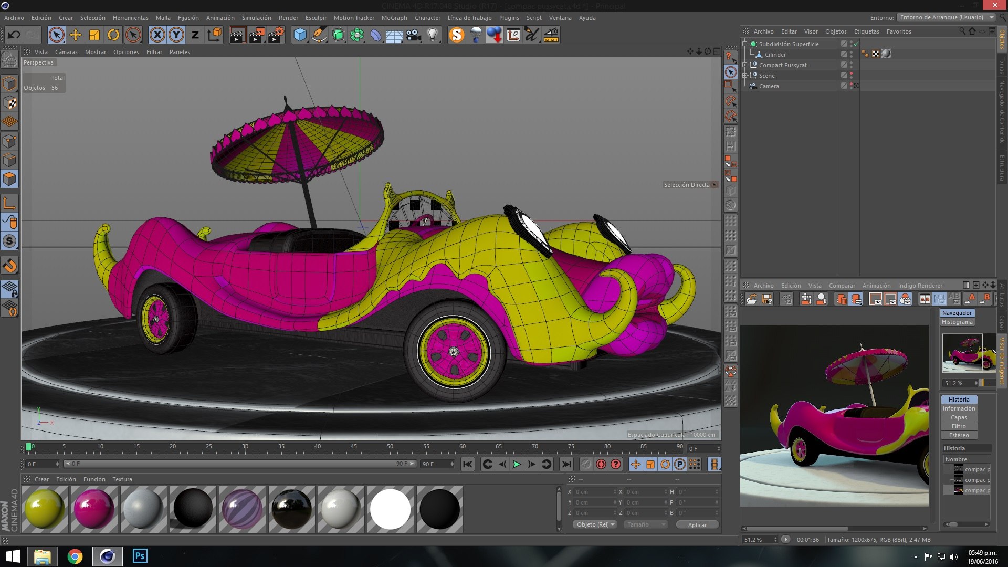Select the Navegador tab
Screen dimensions: 1008x567
957,313
